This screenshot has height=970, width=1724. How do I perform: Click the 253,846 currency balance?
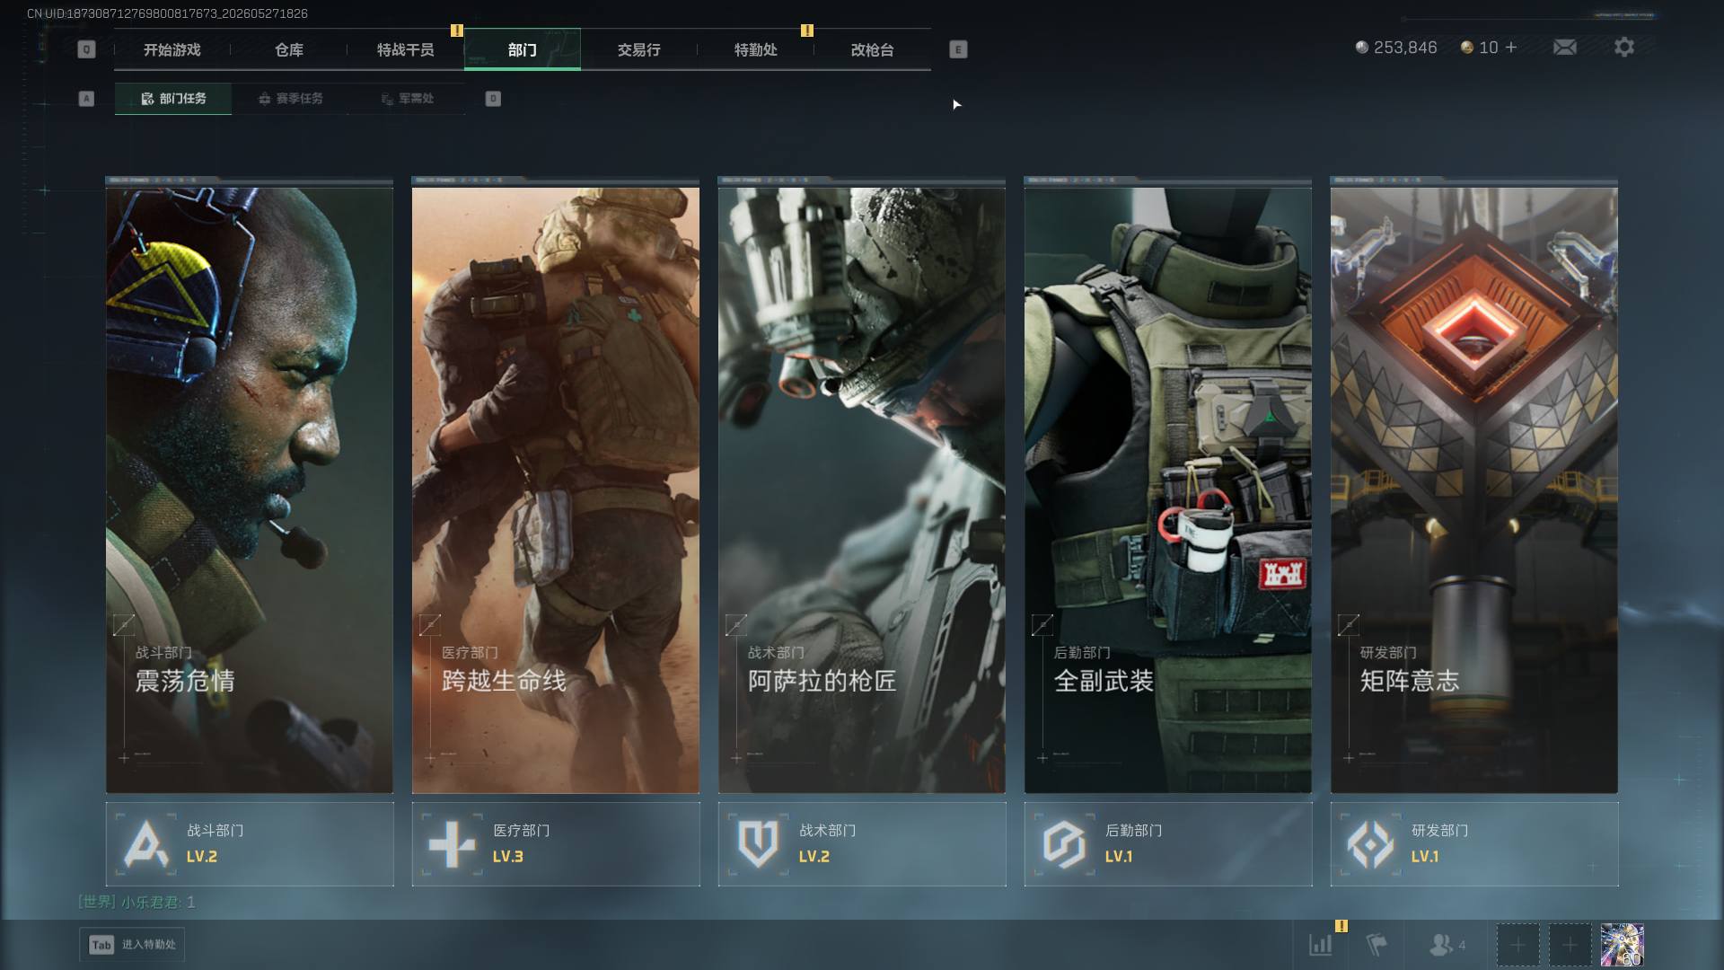[1405, 48]
